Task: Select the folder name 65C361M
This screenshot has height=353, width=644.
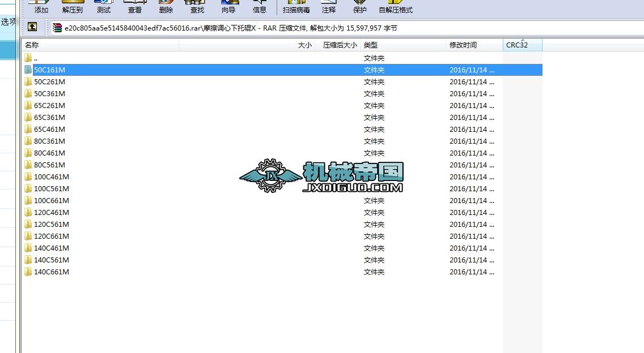Action: 50,118
